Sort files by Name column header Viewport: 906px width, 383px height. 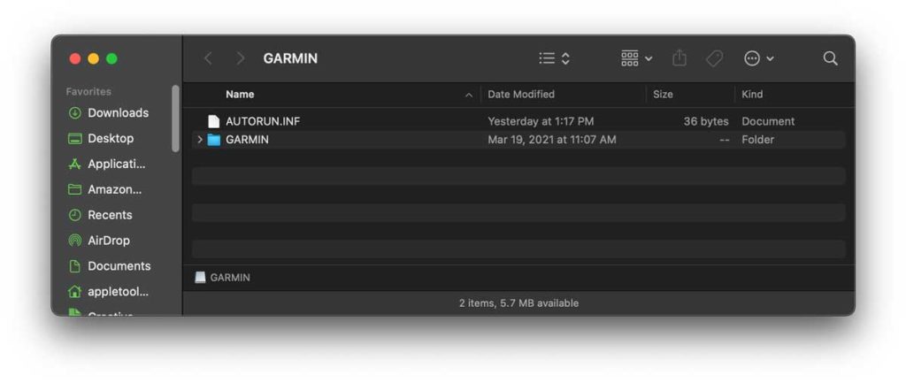[240, 94]
